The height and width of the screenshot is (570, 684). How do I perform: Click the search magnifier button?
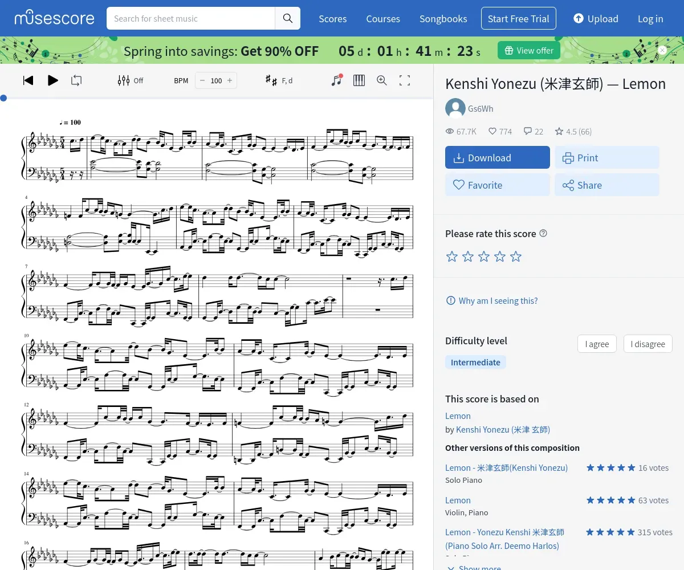(288, 18)
